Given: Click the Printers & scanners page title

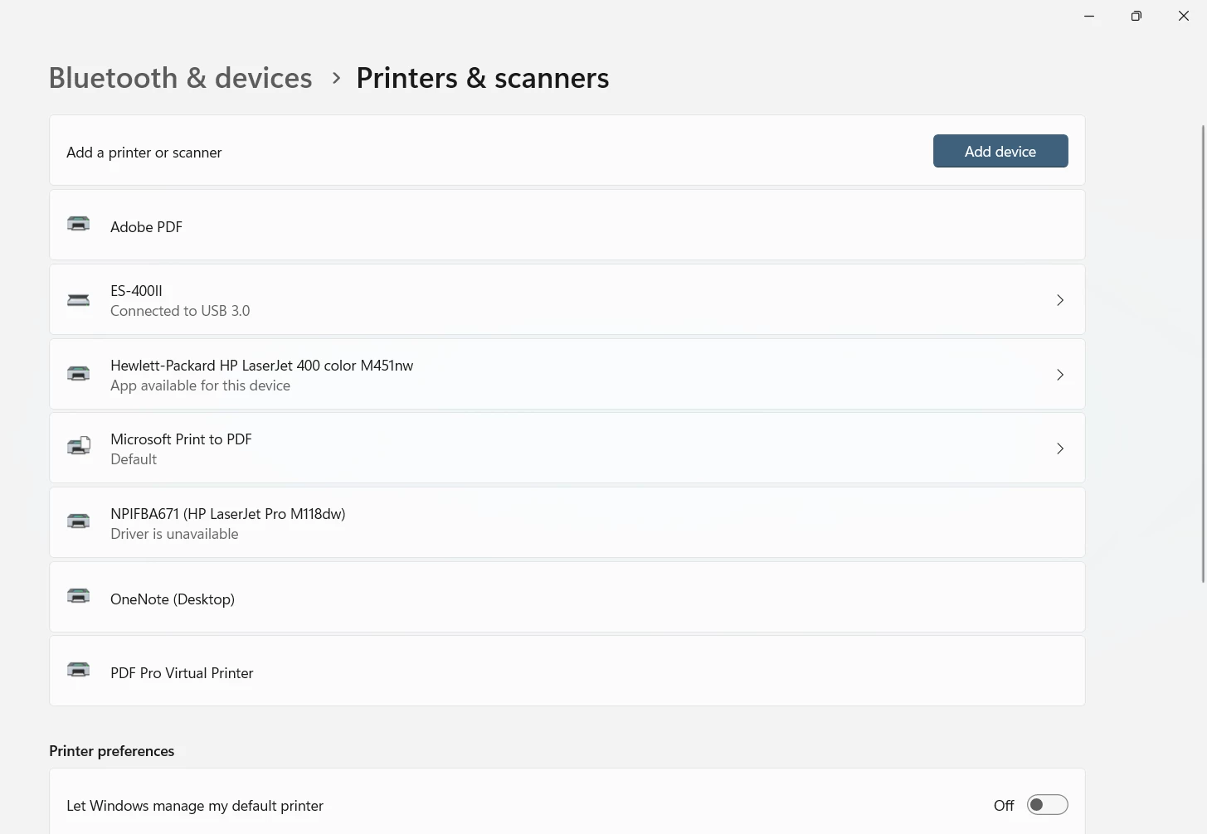Looking at the screenshot, I should pos(483,78).
